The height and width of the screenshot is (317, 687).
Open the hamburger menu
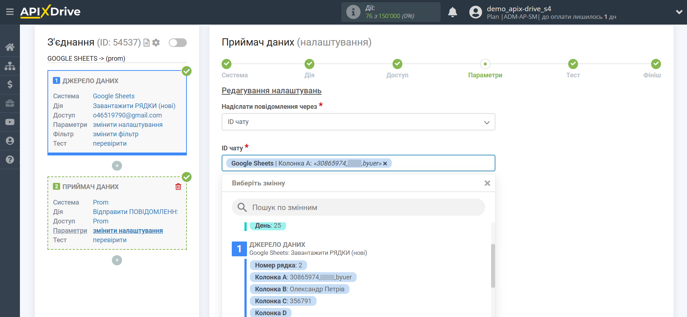[x=10, y=12]
